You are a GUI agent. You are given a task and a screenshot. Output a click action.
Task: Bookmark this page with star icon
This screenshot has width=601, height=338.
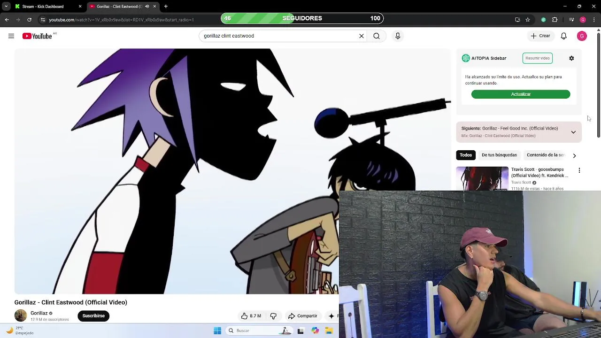pos(528,20)
